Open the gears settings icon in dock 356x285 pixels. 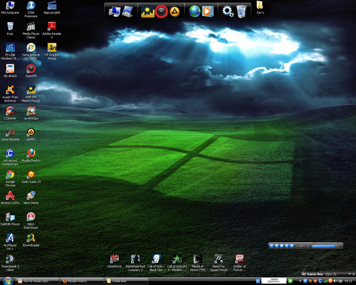pyautogui.click(x=228, y=12)
